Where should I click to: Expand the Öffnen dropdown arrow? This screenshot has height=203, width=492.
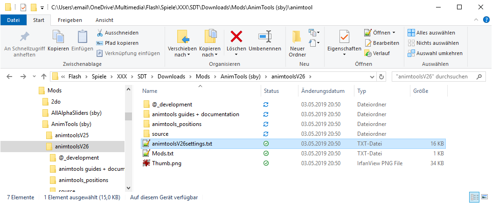point(394,33)
